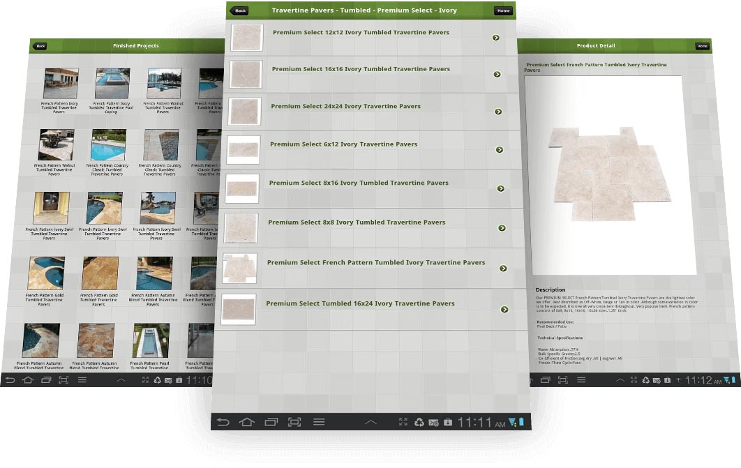The height and width of the screenshot is (468, 741).
Task: Tap Android home icon on center tablet navbar
Action: (247, 422)
